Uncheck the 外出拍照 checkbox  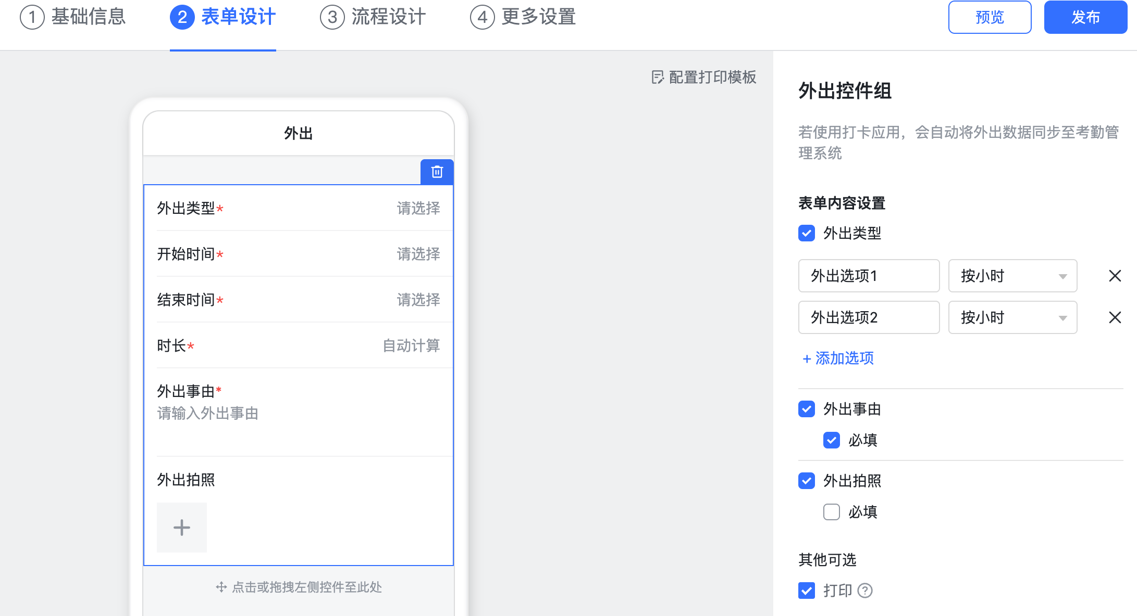tap(807, 481)
